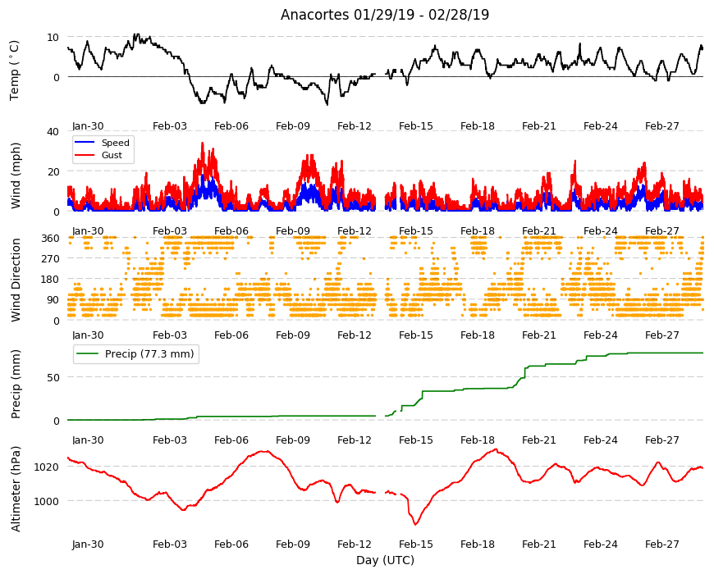Viewport: 714px width, 574px height.
Task: Click the 40 tick on wind speed axis
Action: pyautogui.click(x=53, y=132)
